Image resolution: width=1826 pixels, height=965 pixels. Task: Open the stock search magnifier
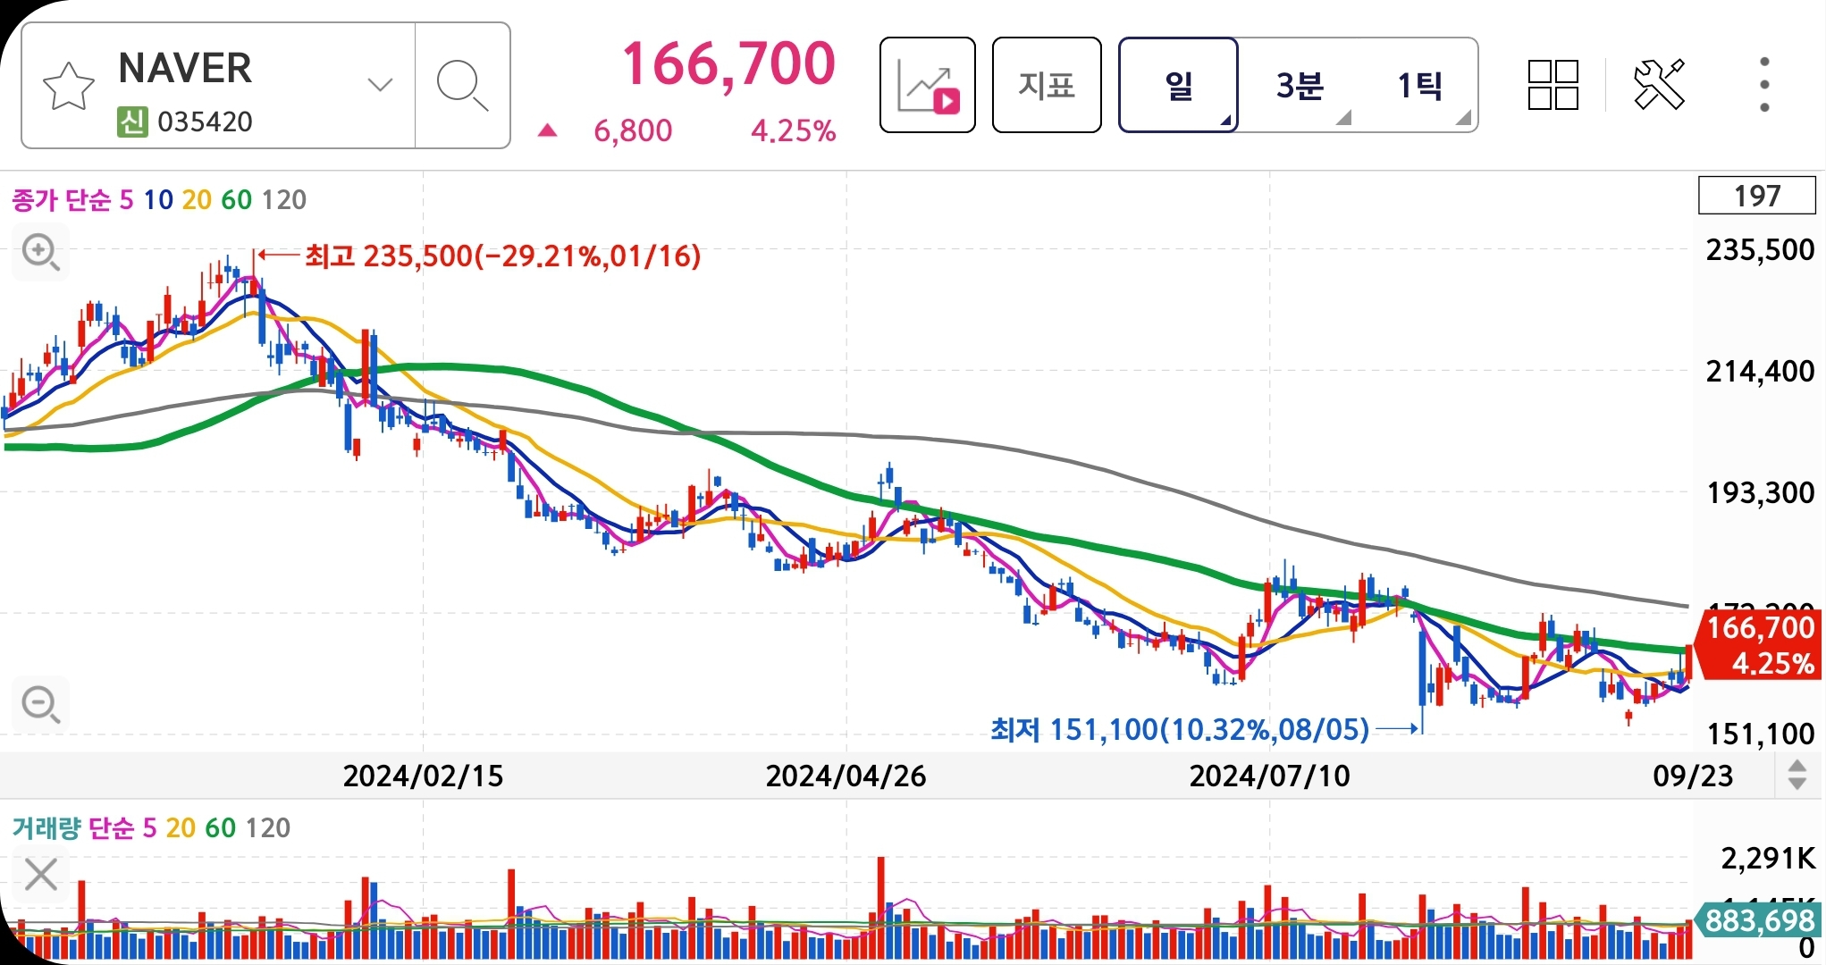462,86
